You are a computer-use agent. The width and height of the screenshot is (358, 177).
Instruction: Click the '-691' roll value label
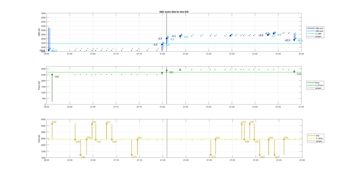click(x=257, y=142)
